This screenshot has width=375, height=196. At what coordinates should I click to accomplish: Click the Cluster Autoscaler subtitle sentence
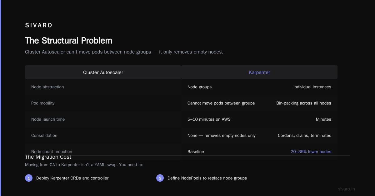coord(124,52)
